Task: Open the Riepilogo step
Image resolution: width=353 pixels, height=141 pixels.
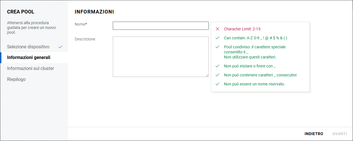Action: (16, 79)
